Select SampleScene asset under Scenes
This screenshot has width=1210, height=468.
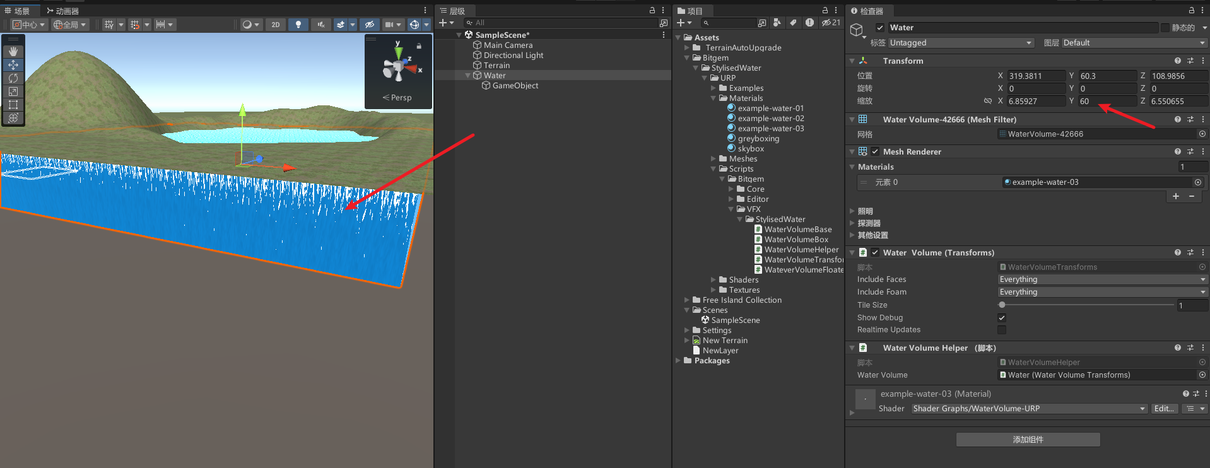(x=735, y=320)
